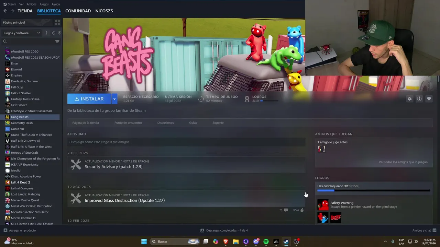Click the unlocked achievements progress bar

(x=374, y=190)
